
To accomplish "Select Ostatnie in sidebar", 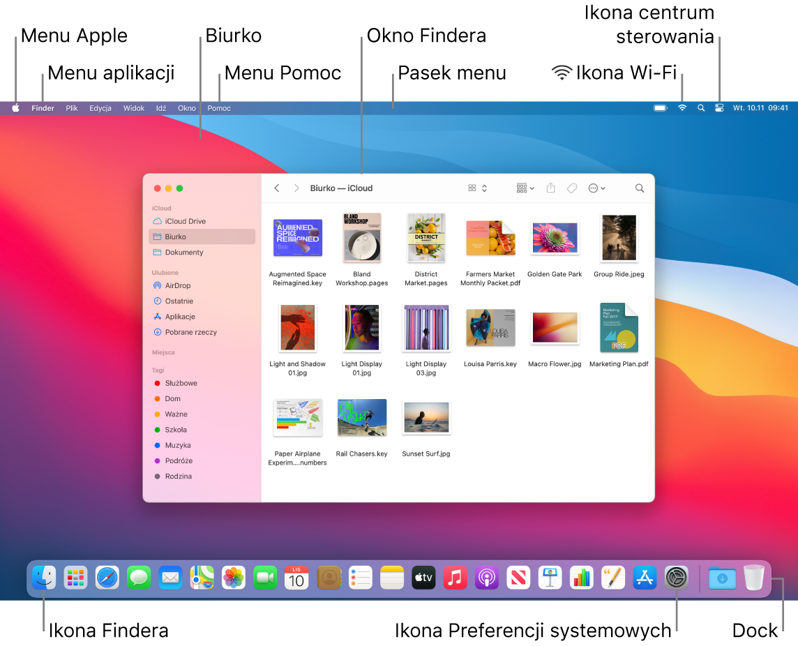I will pos(202,301).
